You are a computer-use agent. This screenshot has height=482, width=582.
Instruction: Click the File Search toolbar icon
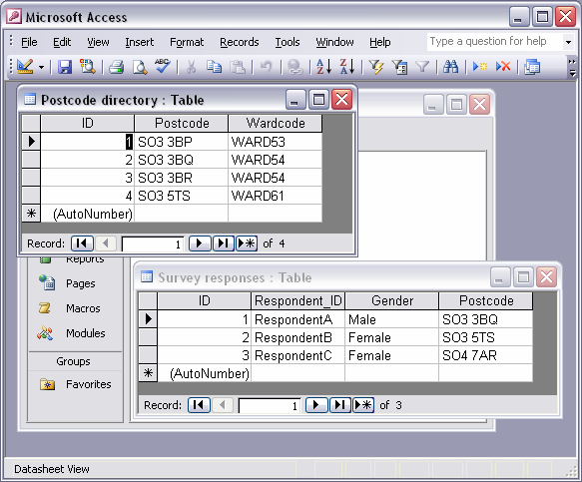[88, 67]
